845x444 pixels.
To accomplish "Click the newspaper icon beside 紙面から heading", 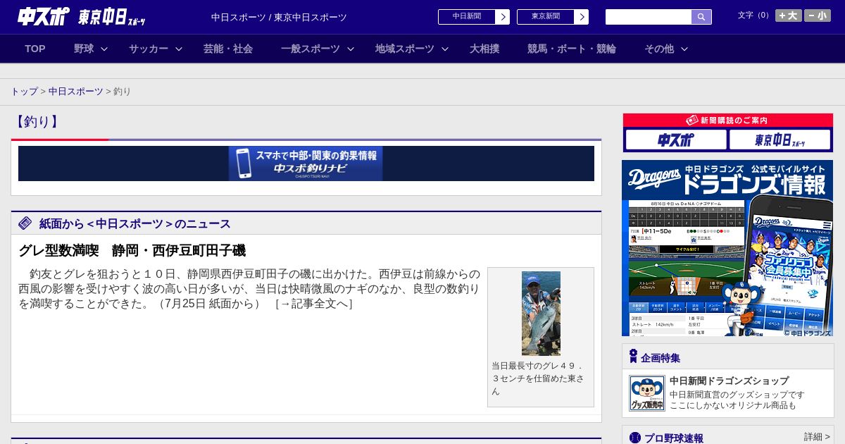I will tap(25, 223).
